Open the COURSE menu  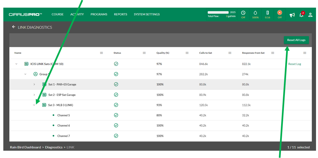[57, 14]
